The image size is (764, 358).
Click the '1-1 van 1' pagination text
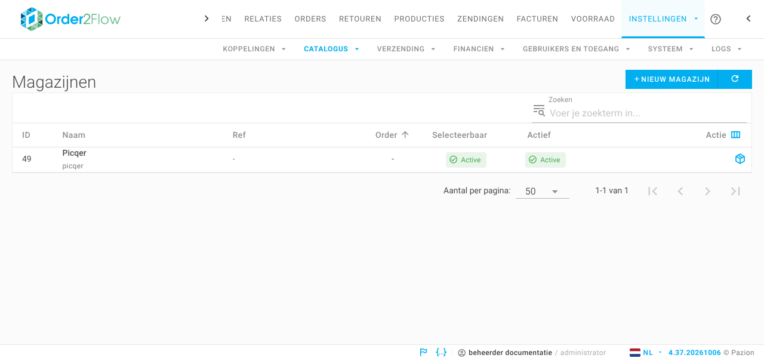[x=612, y=191]
